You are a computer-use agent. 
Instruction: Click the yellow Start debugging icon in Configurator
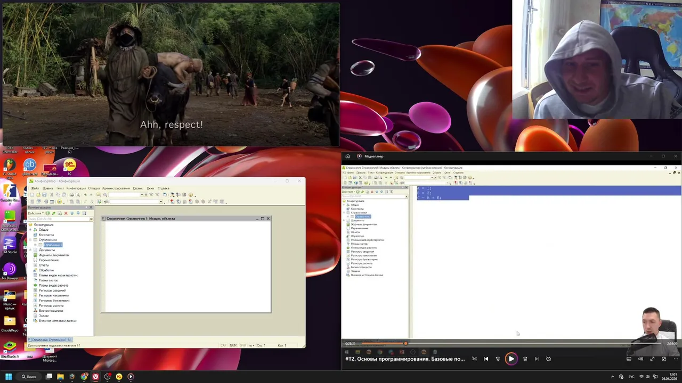(x=59, y=202)
